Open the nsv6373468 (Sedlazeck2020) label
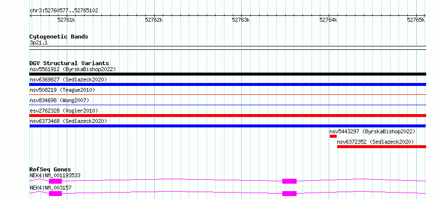This screenshot has width=440, height=199. tap(68, 121)
